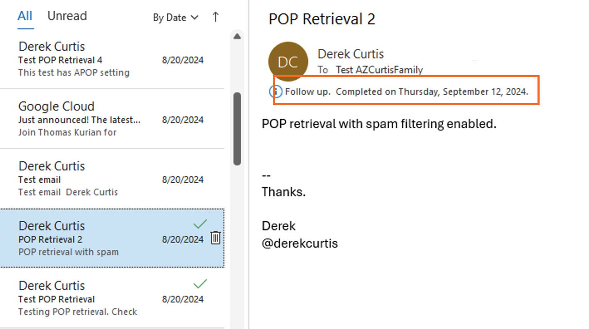Click the message list scrollbar thumb
The height and width of the screenshot is (329, 589).
[237, 129]
